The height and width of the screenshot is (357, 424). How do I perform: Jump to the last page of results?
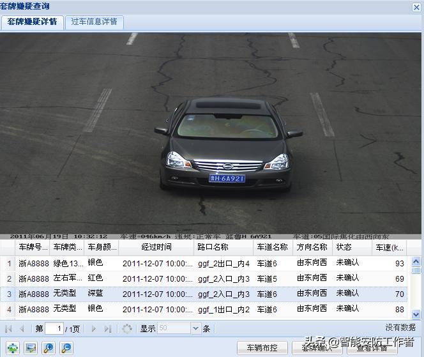click(x=107, y=329)
